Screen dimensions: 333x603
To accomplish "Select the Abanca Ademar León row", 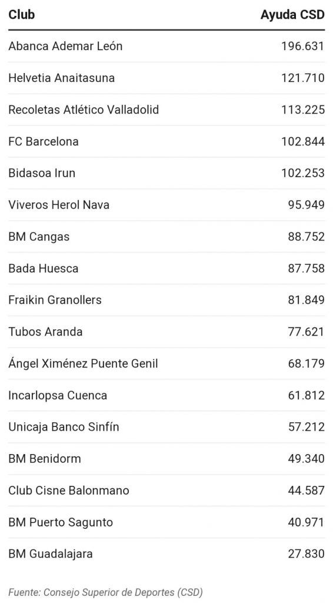I will (166, 46).
